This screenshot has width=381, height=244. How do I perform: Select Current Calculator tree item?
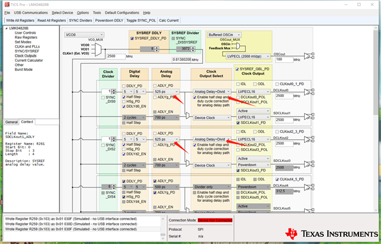[29, 61]
